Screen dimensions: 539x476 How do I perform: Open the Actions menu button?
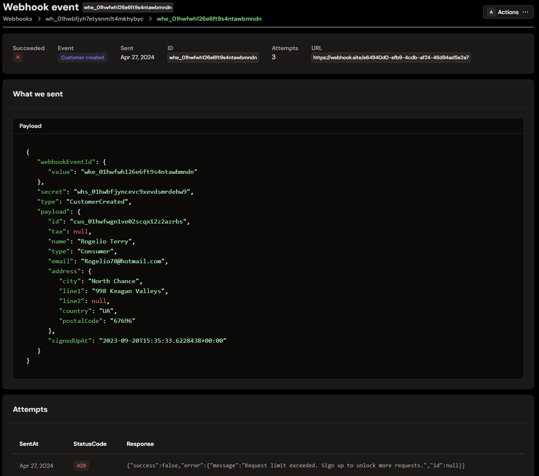pyautogui.click(x=508, y=12)
